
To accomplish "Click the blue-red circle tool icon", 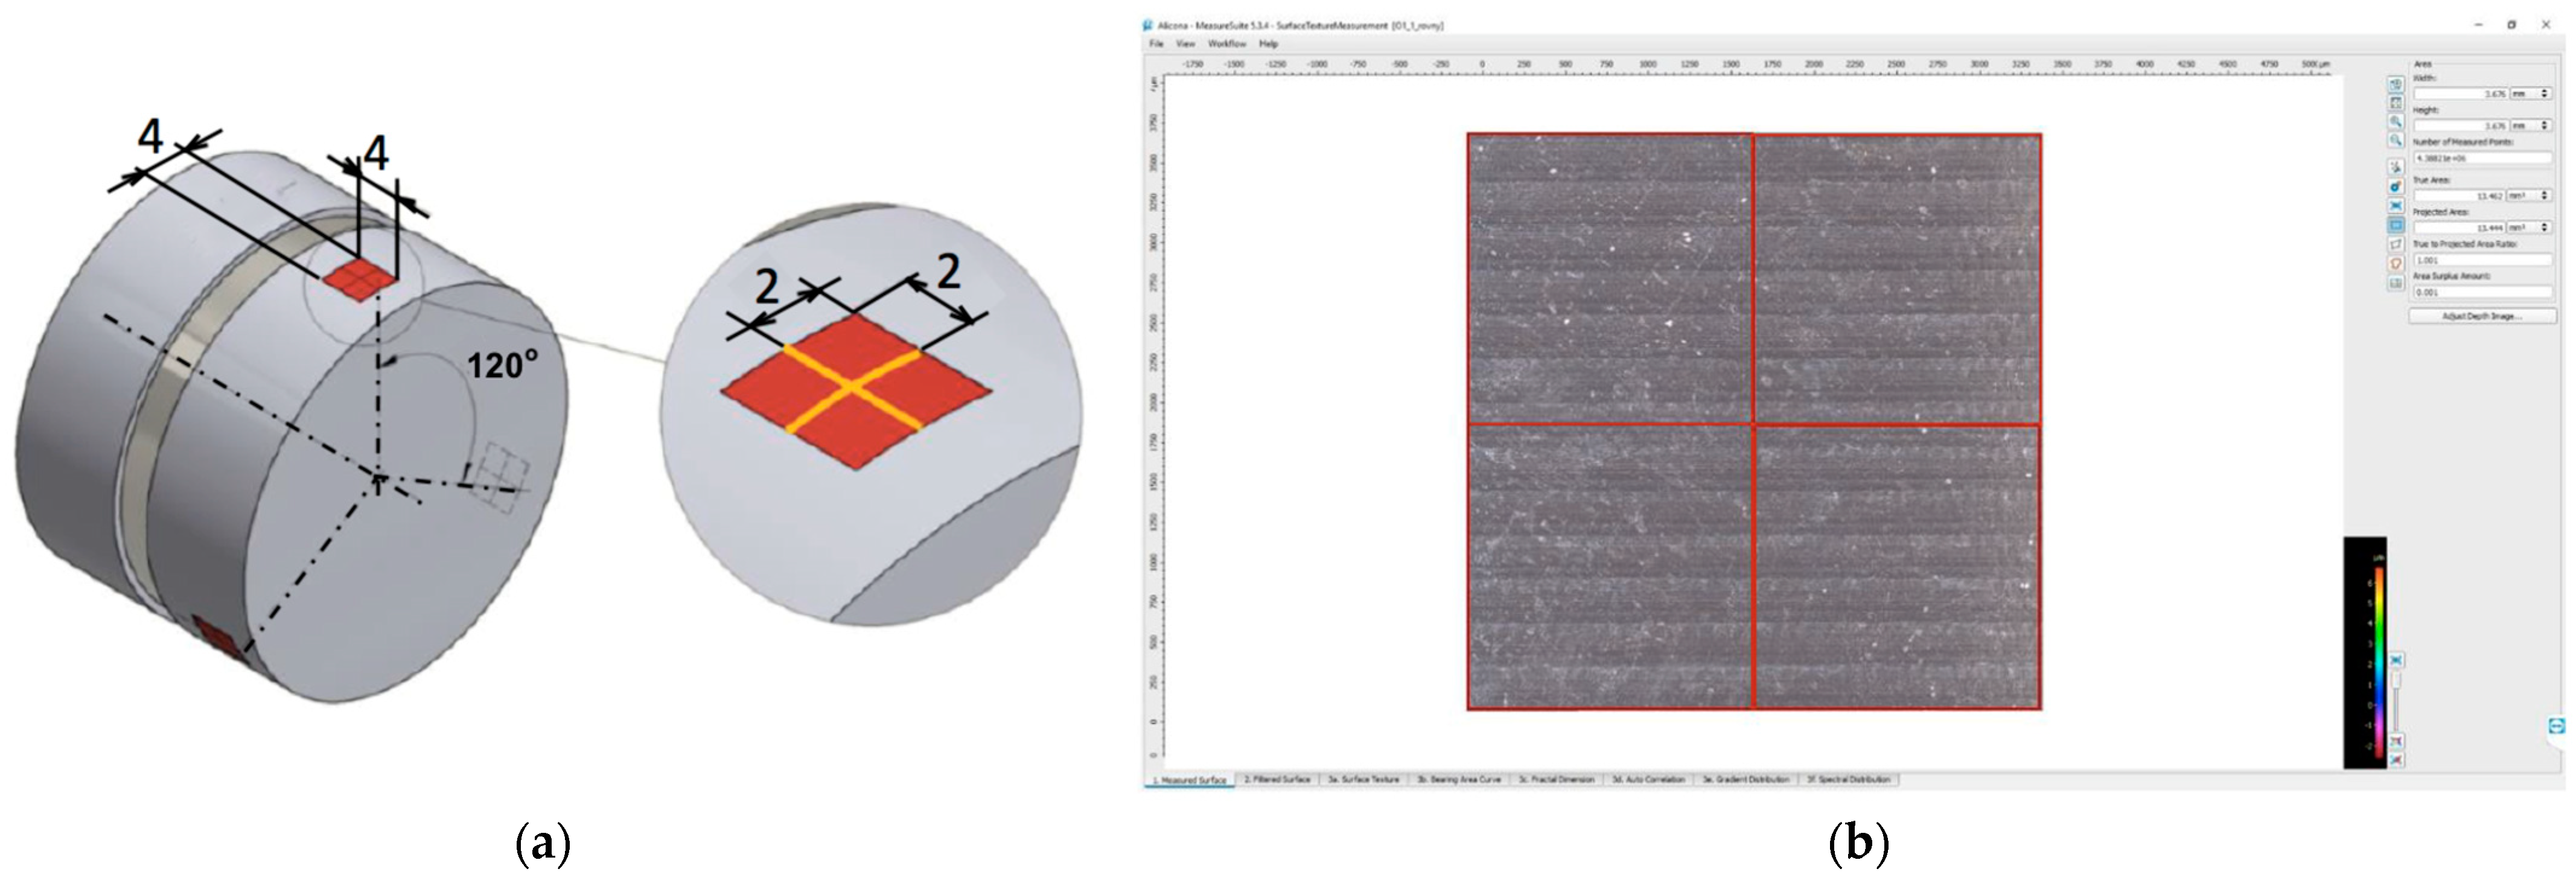I will click(2396, 187).
